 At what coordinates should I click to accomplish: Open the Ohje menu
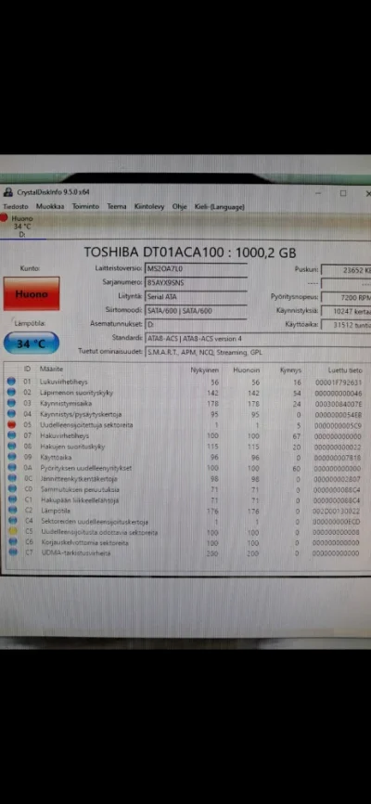[x=179, y=207]
